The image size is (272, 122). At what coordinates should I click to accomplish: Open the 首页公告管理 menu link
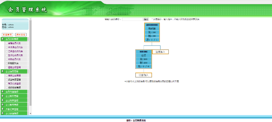pos(14,84)
